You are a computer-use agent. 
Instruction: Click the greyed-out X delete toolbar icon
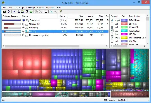coord(41,12)
